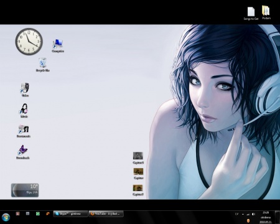Click the Windows Start orb
280x224 pixels.
pos(6,217)
